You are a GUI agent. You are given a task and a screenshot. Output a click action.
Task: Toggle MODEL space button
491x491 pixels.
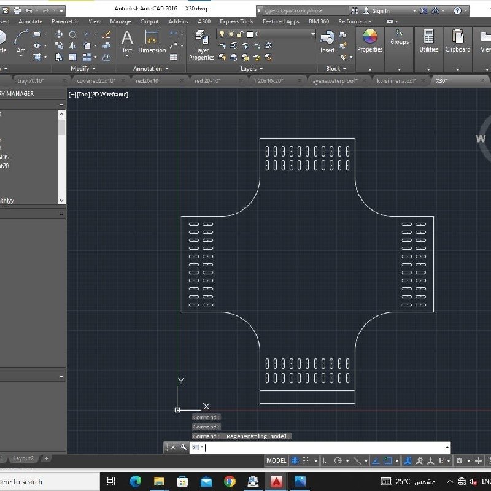(x=276, y=460)
